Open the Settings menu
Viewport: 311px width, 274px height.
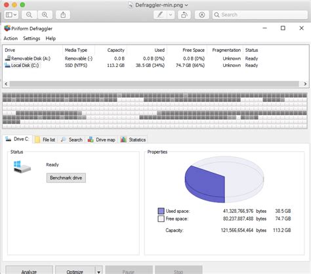31,38
